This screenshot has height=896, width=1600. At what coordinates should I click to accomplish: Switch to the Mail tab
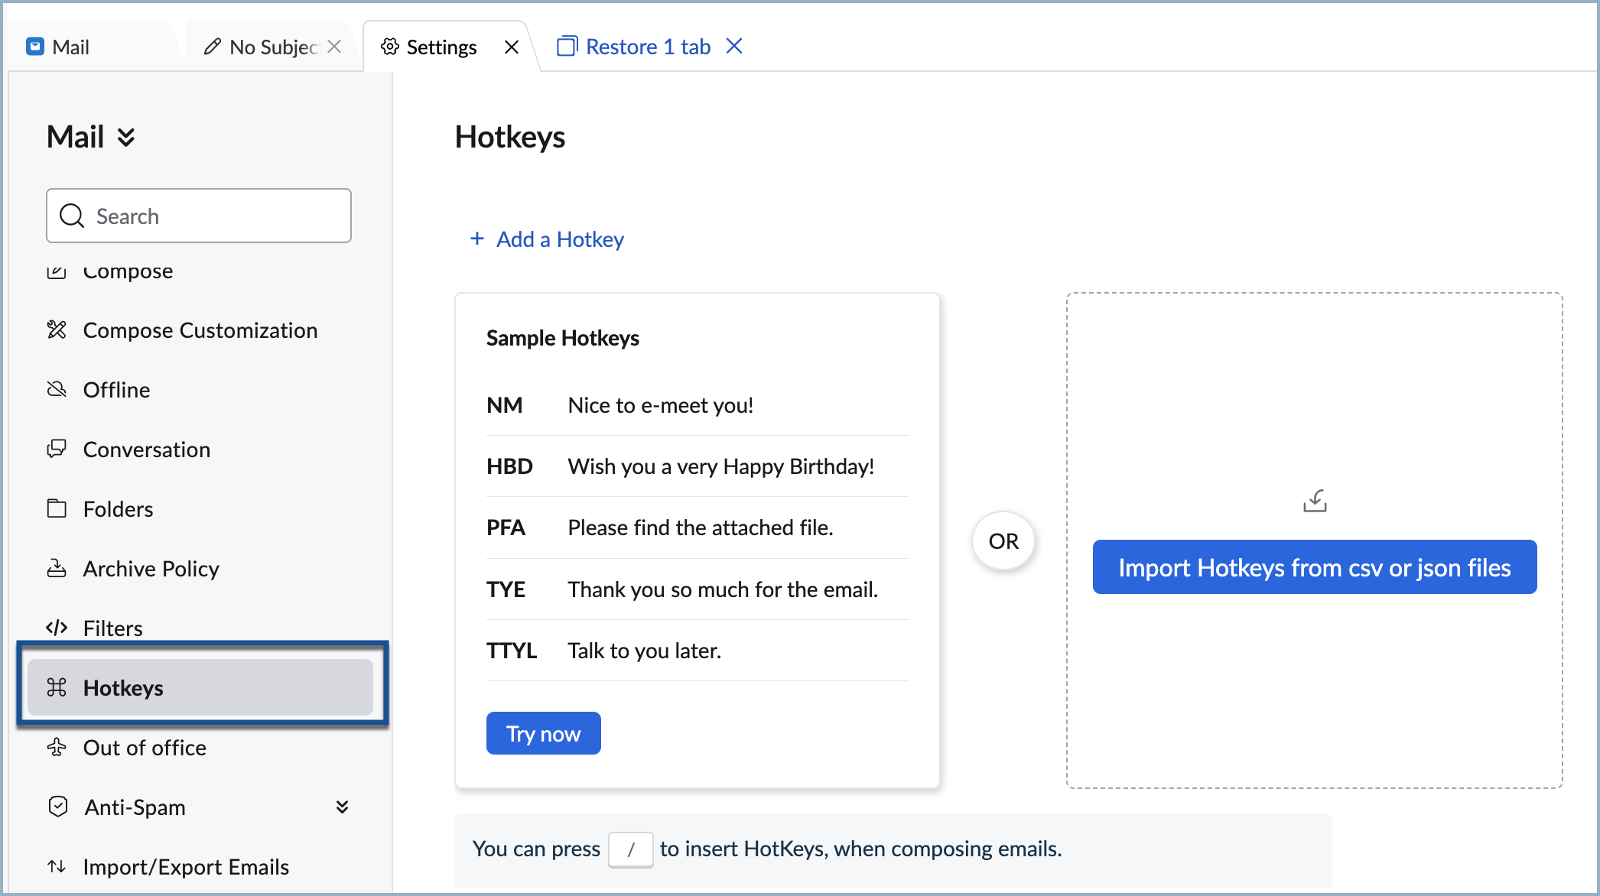pyautogui.click(x=70, y=47)
